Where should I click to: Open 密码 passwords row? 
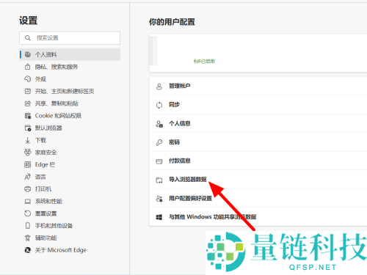[x=258, y=142]
